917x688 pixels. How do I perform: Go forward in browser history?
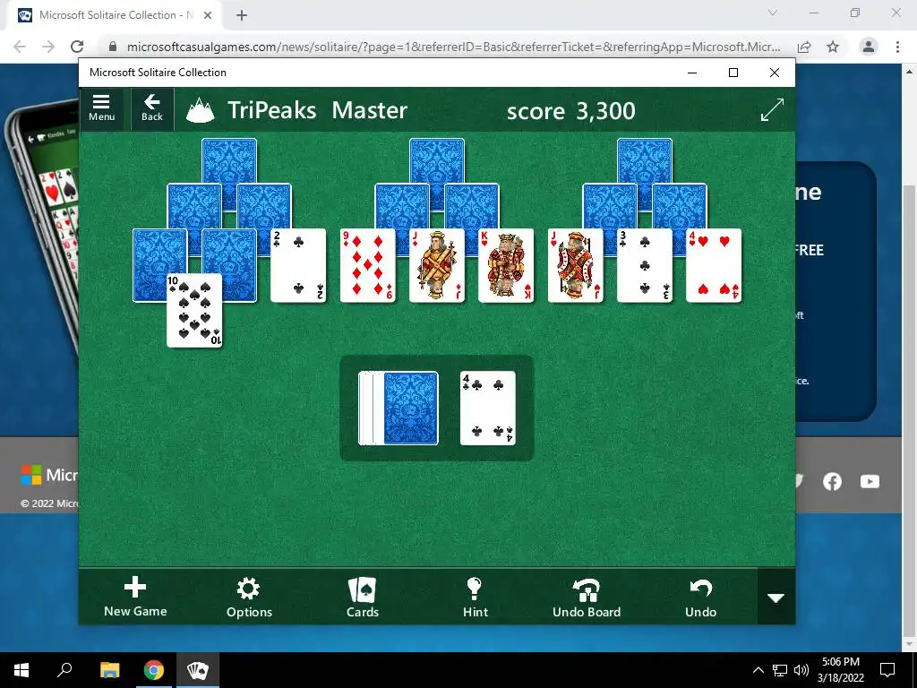tap(48, 47)
